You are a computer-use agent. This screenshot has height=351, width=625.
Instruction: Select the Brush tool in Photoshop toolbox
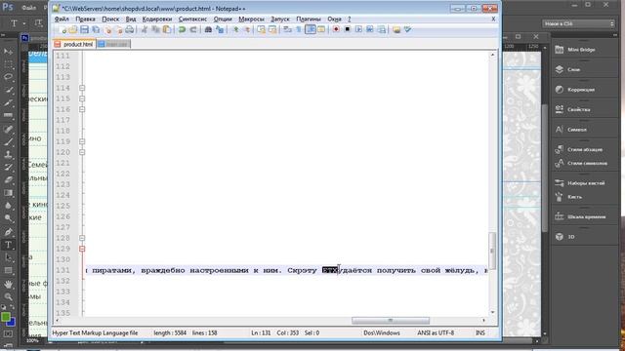click(9, 141)
